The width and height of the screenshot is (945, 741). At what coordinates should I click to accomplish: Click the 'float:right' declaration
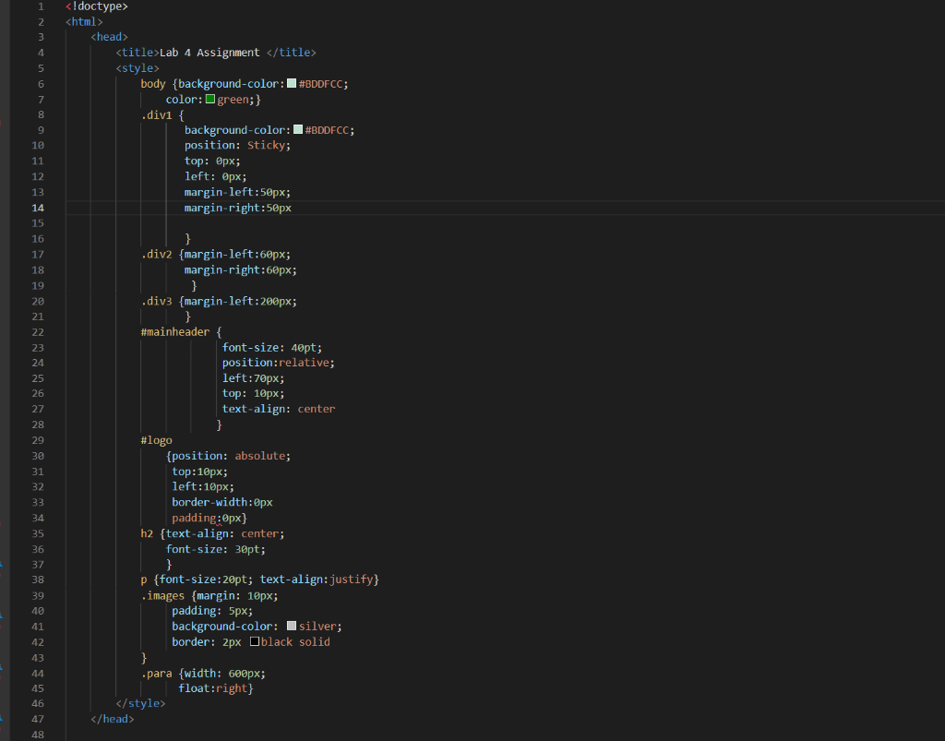pyautogui.click(x=213, y=688)
